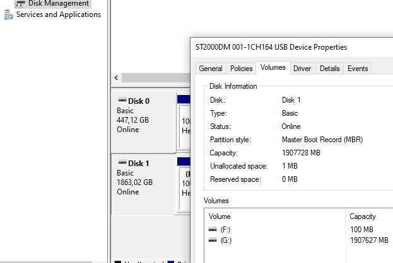The height and width of the screenshot is (263, 393).
Task: Click the properties dialog title bar
Action: 292,47
